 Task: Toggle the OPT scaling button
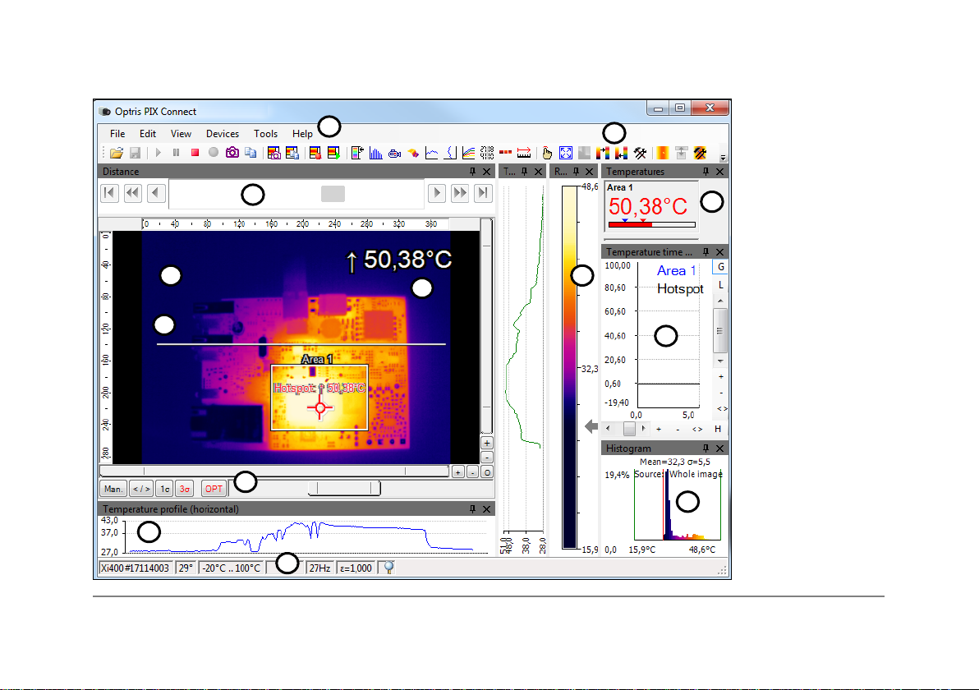coord(214,489)
